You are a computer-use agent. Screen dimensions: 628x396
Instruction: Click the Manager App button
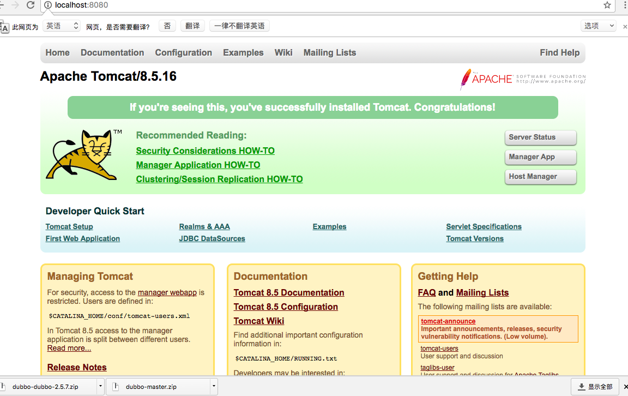pos(540,157)
